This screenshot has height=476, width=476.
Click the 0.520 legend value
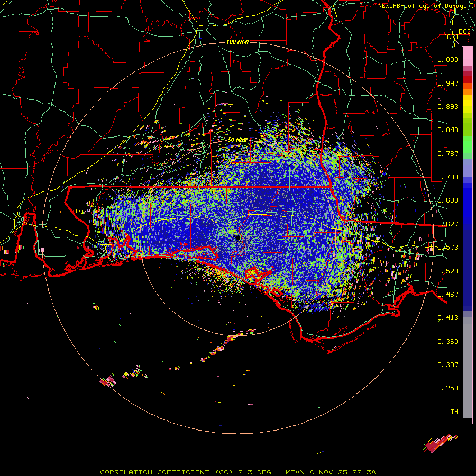tap(448, 271)
